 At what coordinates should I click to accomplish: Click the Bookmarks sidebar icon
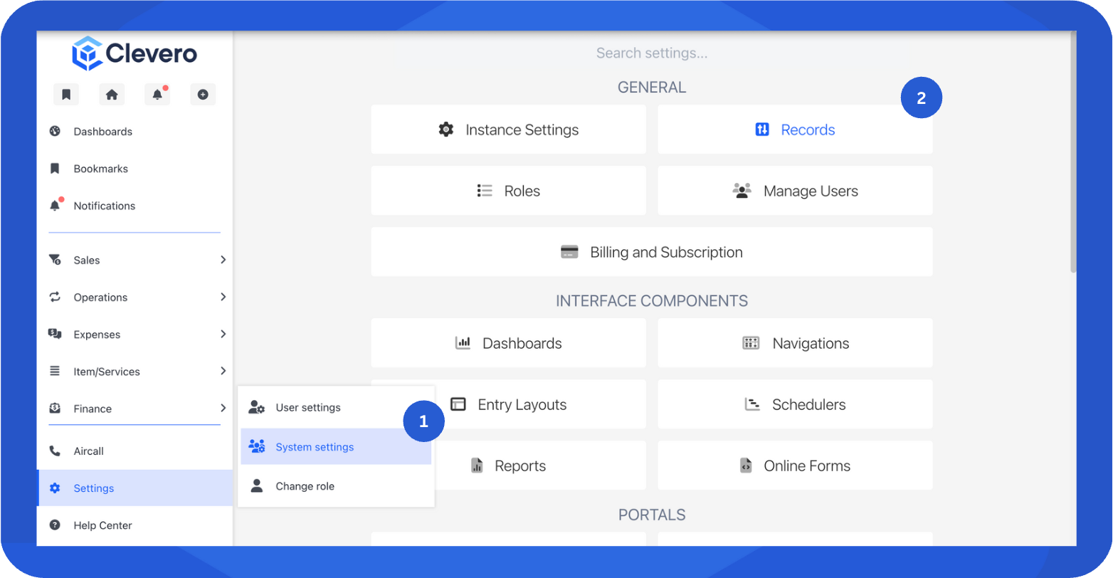click(x=55, y=169)
